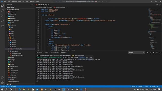
Task: Click the ENG language indicator in tray
Action: pyautogui.click(x=147, y=89)
